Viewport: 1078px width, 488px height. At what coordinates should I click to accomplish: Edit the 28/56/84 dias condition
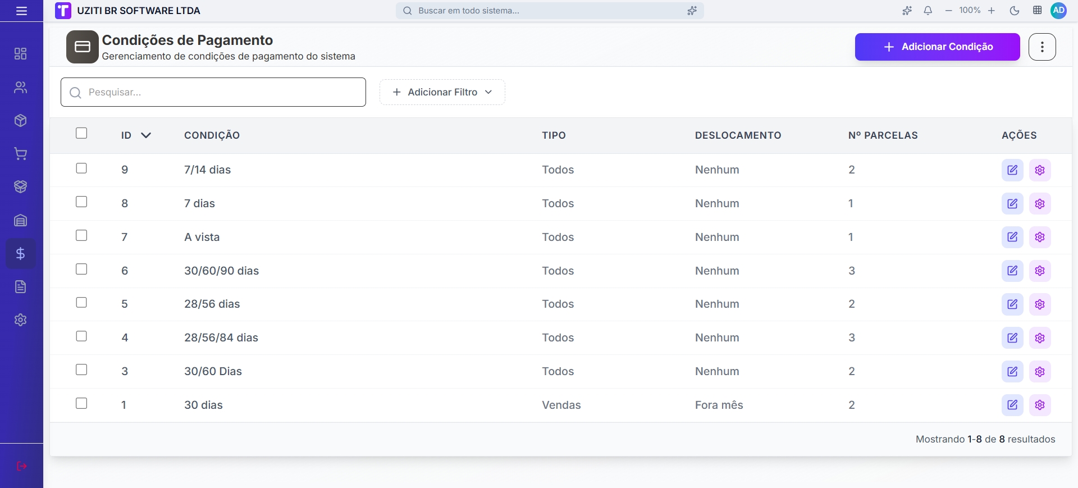(1012, 338)
